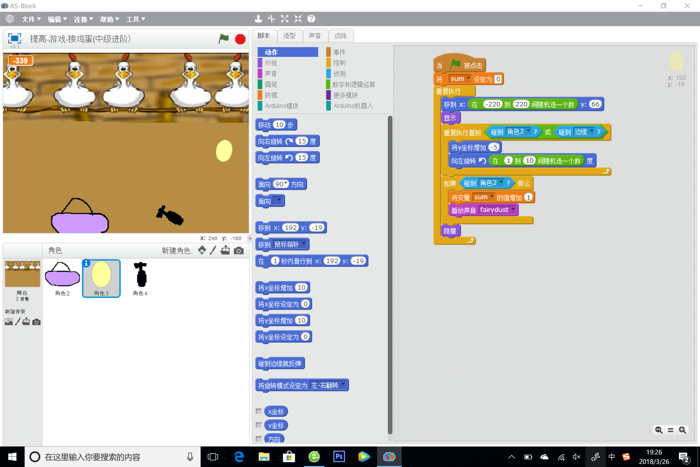Check the 方向 reporter checkbox
The image size is (700, 467).
tap(259, 439)
